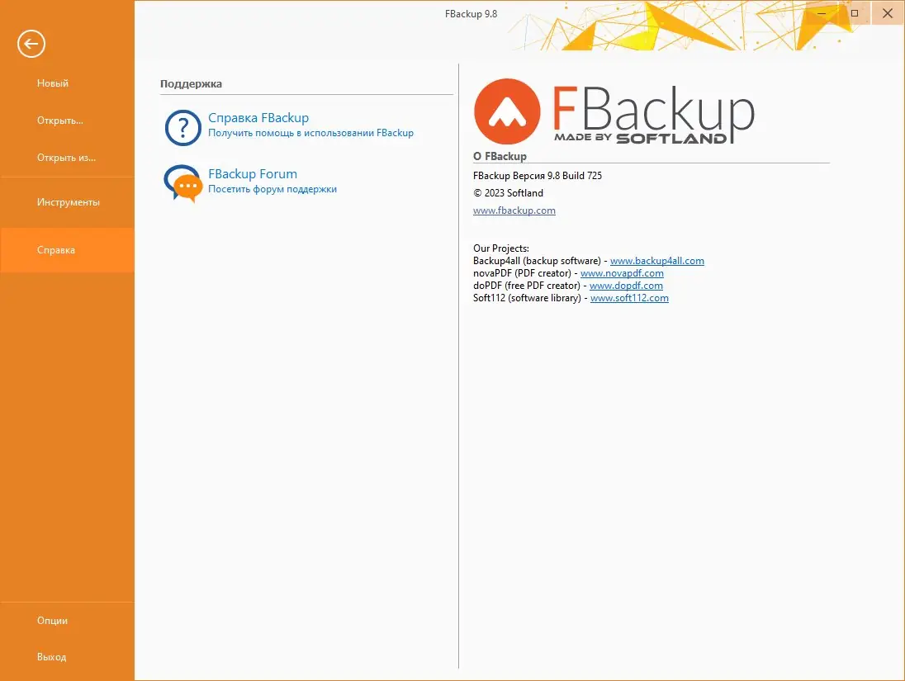
Task: Click the back arrow circle icon
Action: (x=31, y=44)
